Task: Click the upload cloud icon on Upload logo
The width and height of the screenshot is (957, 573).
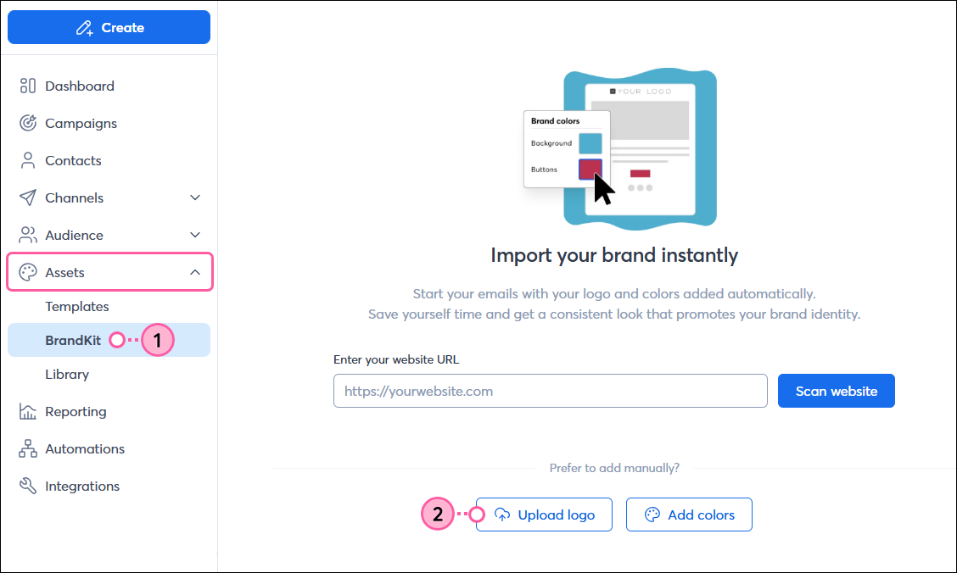Action: (502, 514)
